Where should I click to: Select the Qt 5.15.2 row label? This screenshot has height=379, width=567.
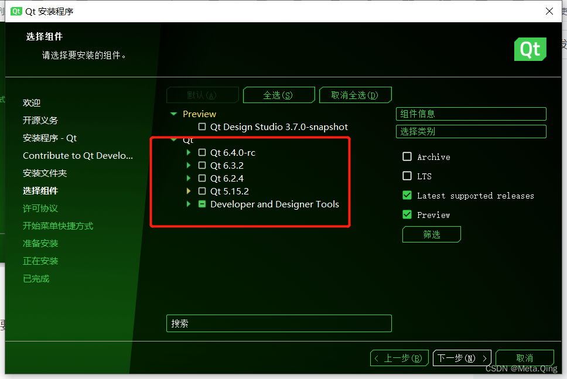pyautogui.click(x=229, y=192)
